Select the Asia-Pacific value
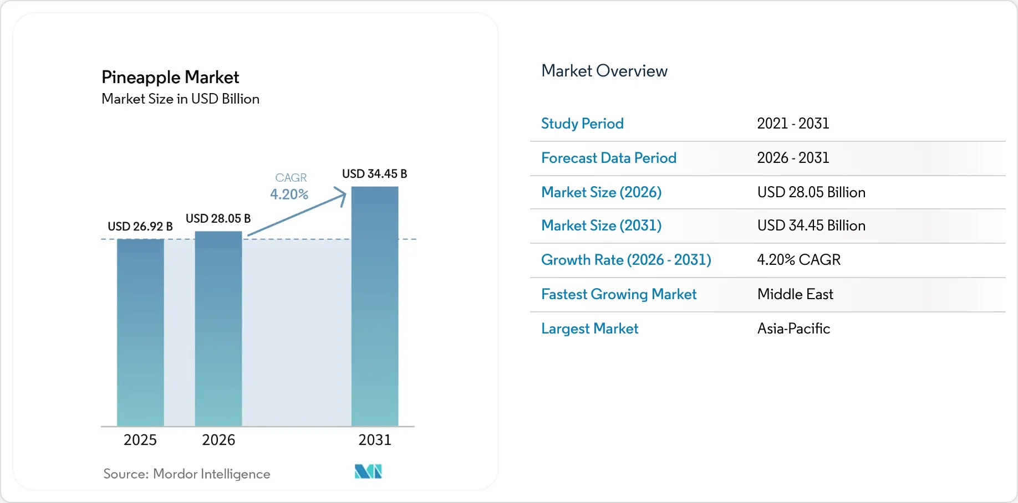This screenshot has height=503, width=1018. [794, 329]
